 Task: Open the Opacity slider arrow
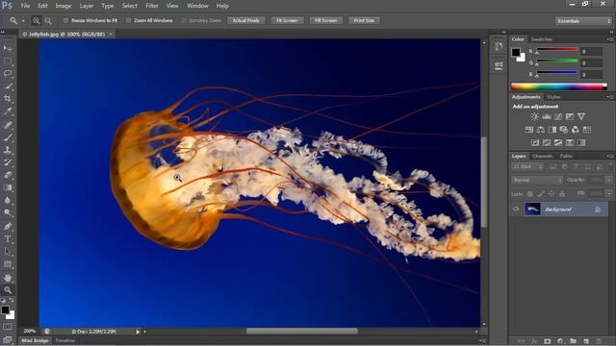(608, 180)
